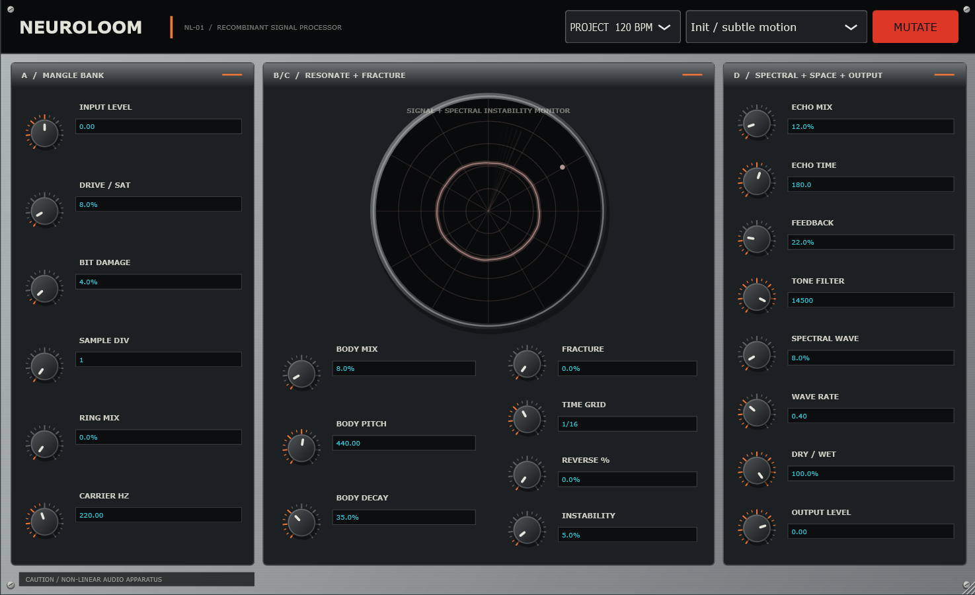The height and width of the screenshot is (595, 975).
Task: Click the CARRIER HZ knob
Action: tap(44, 522)
